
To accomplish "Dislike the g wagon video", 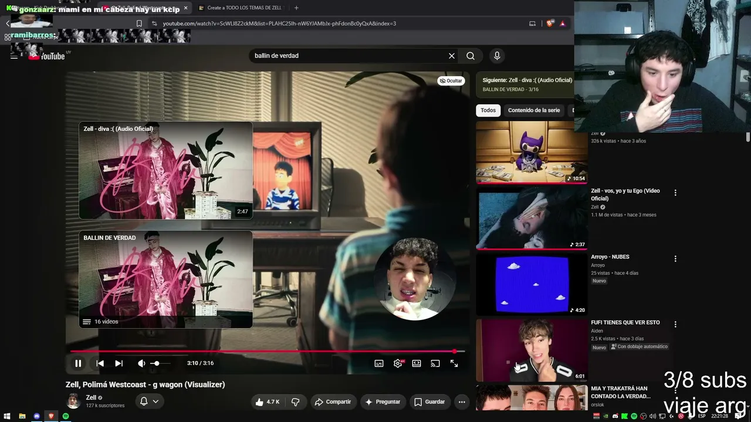I will point(296,402).
